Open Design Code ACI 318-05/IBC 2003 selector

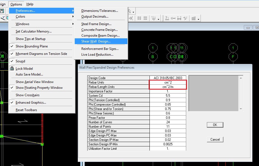point(168,78)
